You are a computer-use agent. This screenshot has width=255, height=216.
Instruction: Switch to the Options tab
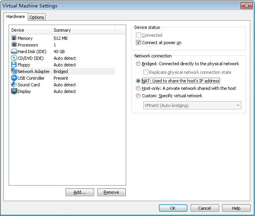click(37, 17)
